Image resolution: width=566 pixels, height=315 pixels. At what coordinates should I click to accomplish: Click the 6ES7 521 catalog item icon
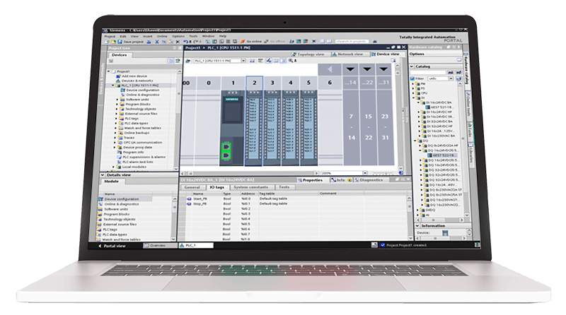(428, 107)
